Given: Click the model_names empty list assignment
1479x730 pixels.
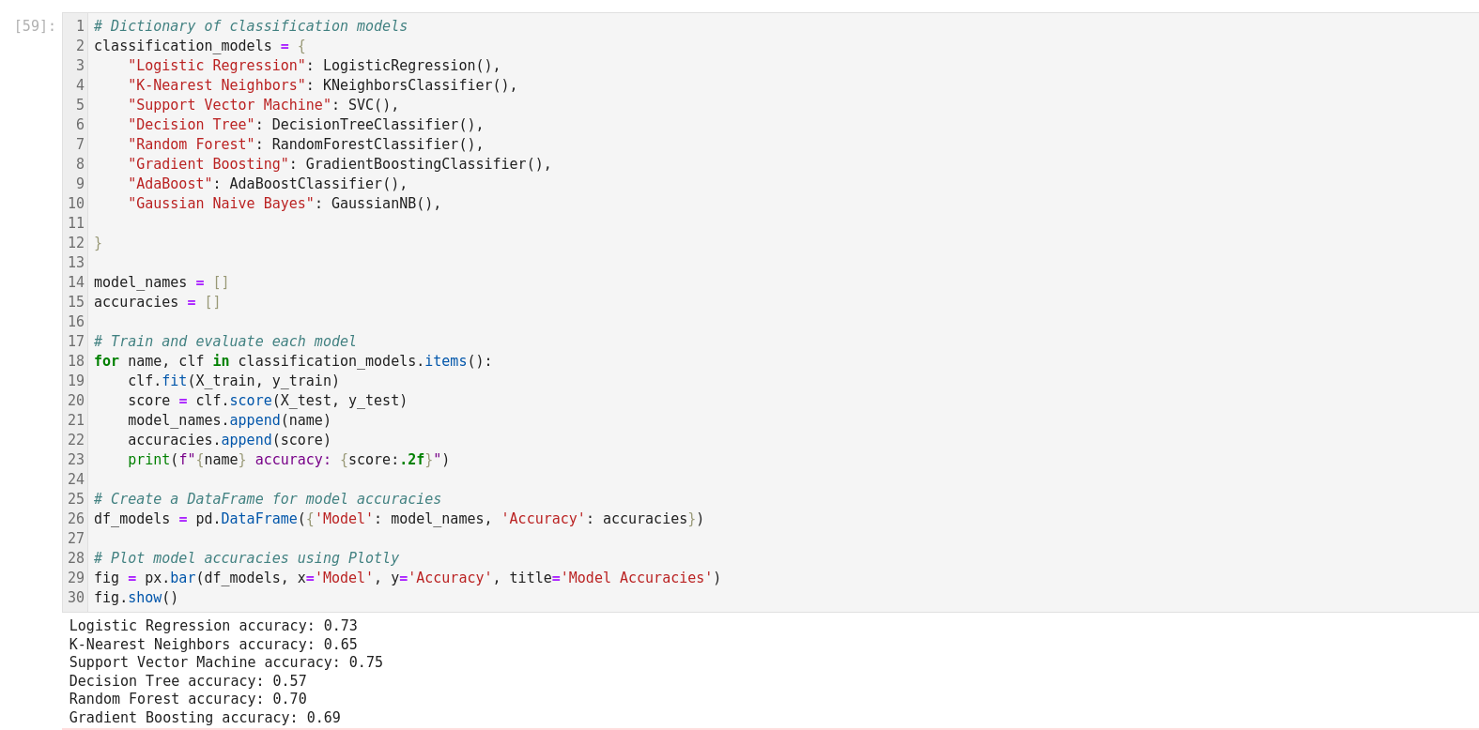Looking at the screenshot, I should pos(161,282).
